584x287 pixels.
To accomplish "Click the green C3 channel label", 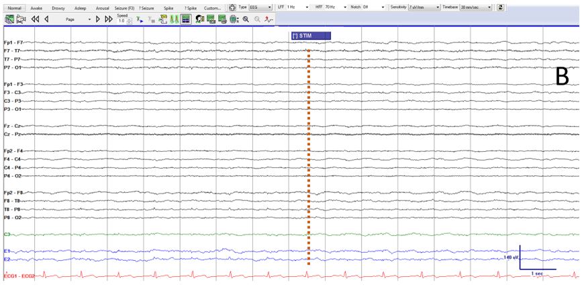I will click(x=7, y=235).
